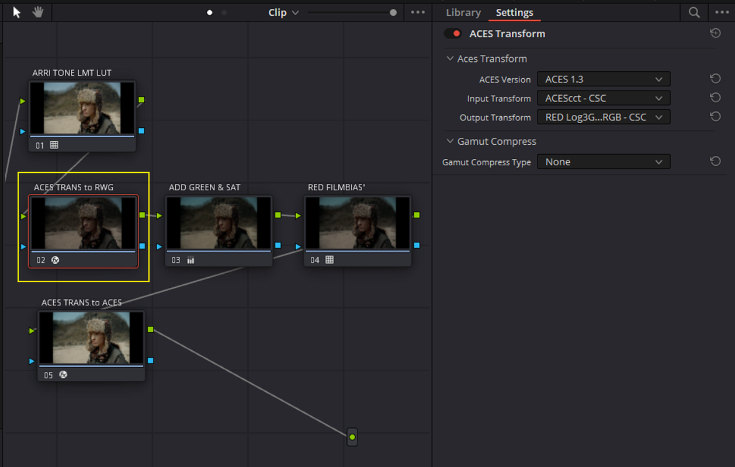The image size is (735, 467).
Task: Open the effects panel three-dot menu
Action: pyautogui.click(x=722, y=12)
